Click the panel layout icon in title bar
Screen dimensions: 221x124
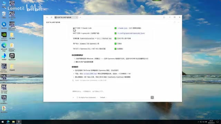164,17
